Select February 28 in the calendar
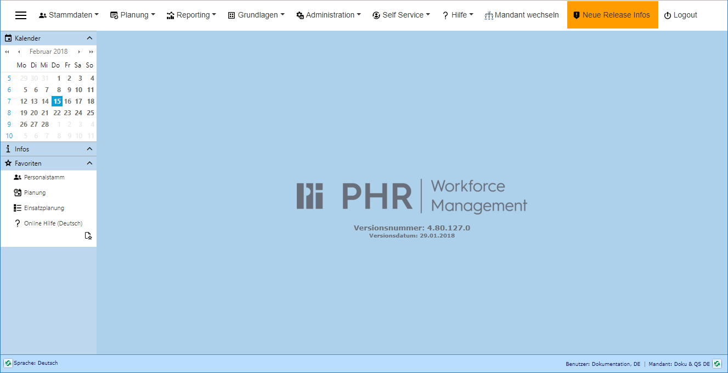728x373 pixels. pos(45,125)
